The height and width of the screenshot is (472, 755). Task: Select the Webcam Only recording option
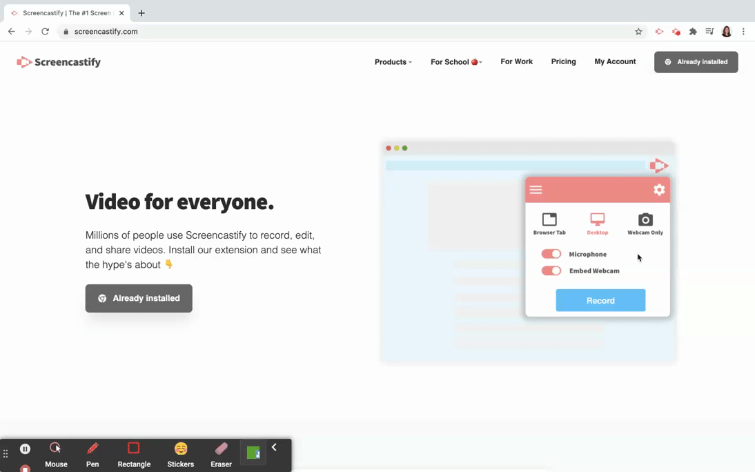645,224
